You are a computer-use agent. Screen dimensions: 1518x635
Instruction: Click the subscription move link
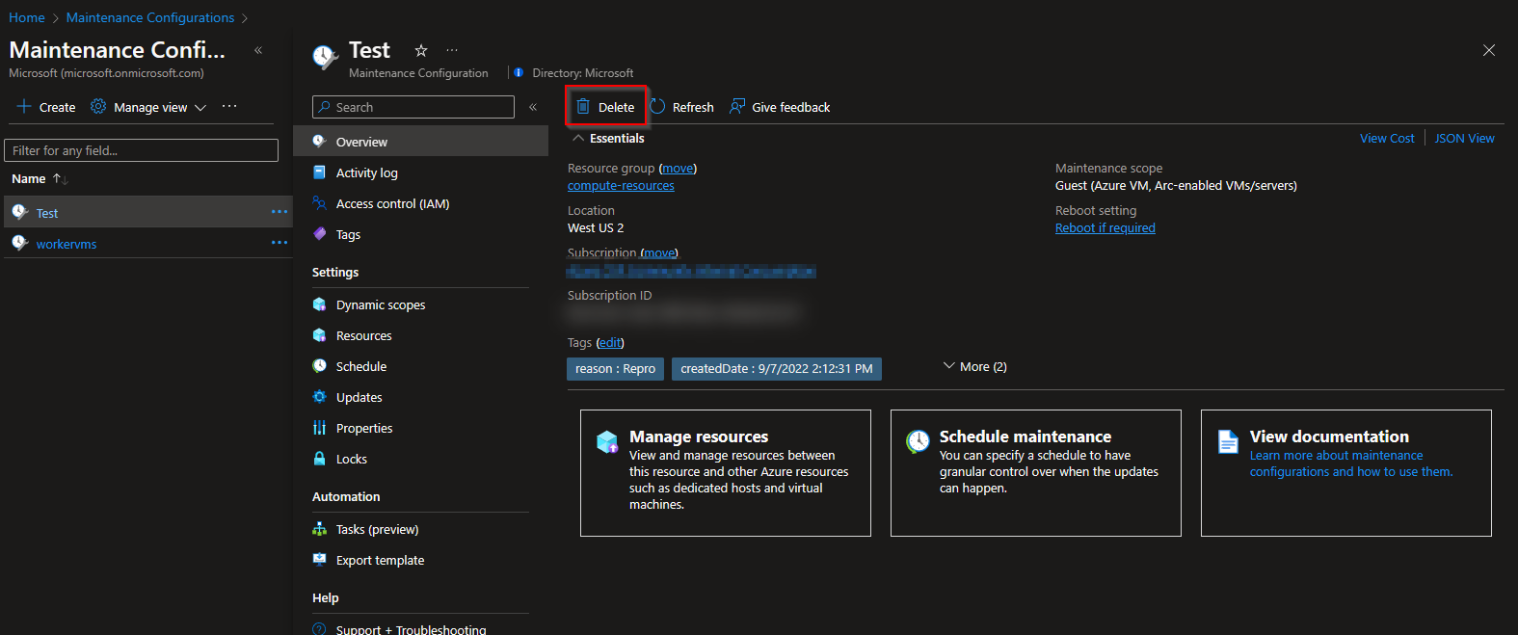(x=659, y=252)
